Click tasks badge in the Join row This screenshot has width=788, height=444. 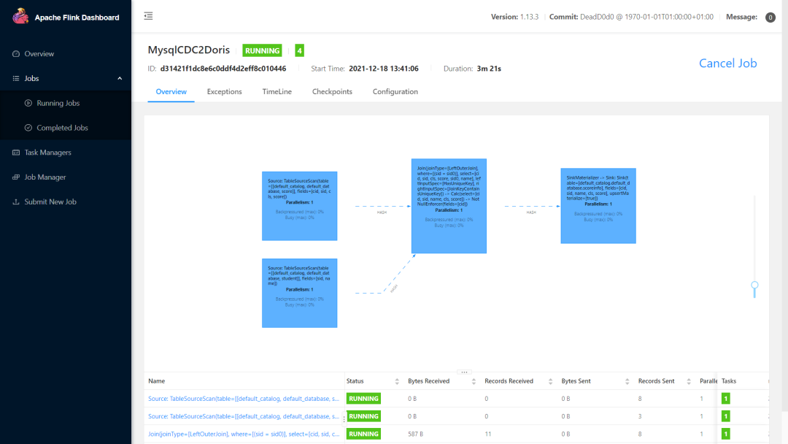[x=726, y=434]
